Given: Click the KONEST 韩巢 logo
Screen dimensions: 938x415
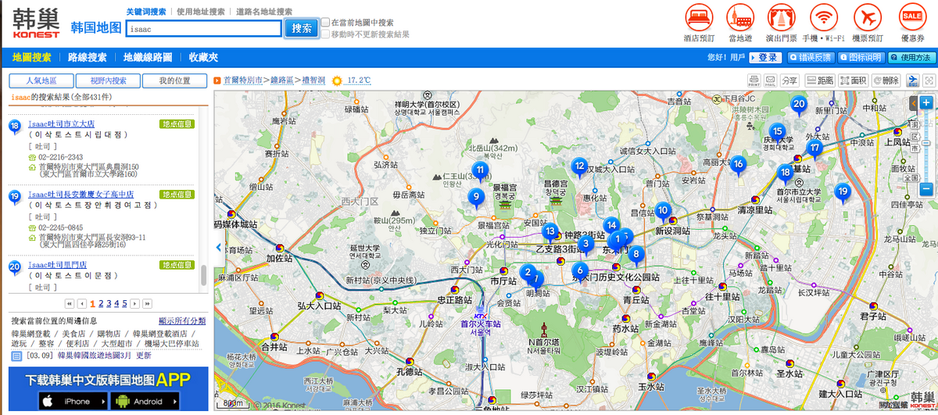Looking at the screenshot, I should (x=36, y=23).
